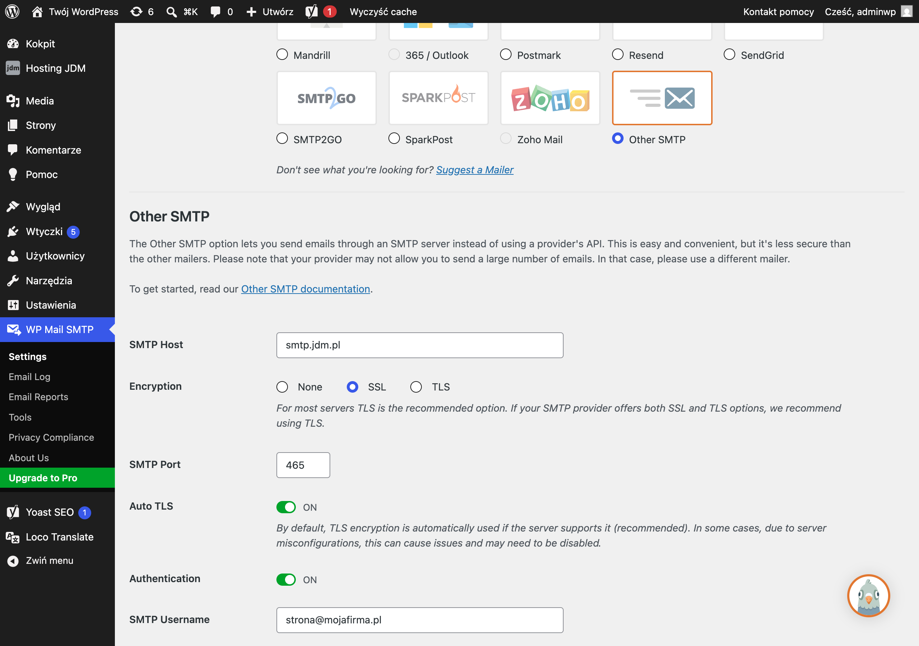Select the SMTP2GO mailer radio button
Image resolution: width=919 pixels, height=646 pixels.
click(282, 139)
